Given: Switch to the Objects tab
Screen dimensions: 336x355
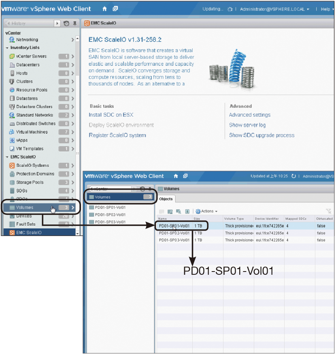Looking at the screenshot, I should [166, 199].
